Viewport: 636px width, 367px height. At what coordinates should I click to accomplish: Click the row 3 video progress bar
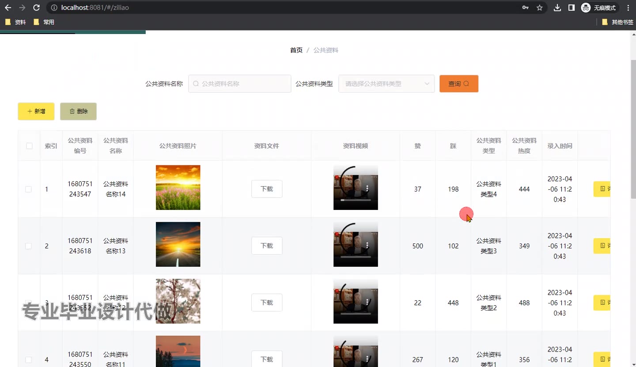(x=356, y=314)
